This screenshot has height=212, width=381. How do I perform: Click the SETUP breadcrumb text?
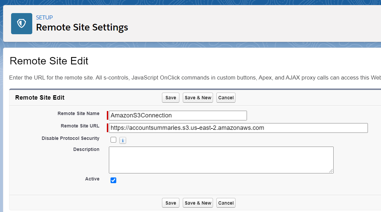pos(44,17)
